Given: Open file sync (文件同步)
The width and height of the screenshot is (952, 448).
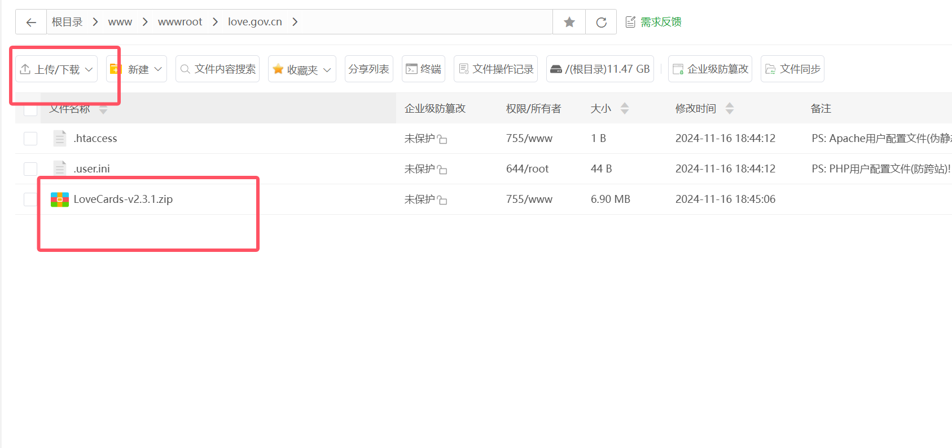Looking at the screenshot, I should 792,69.
